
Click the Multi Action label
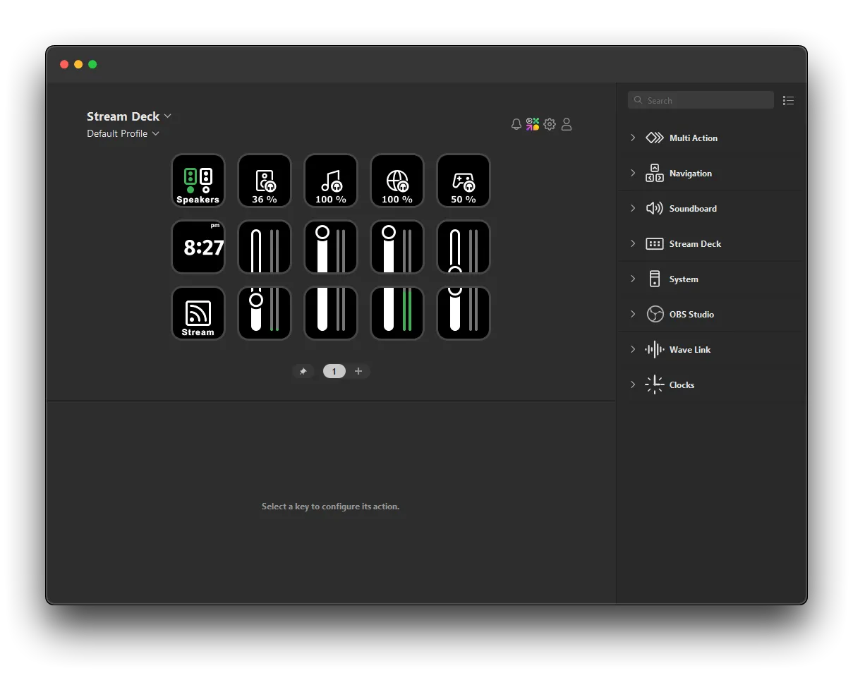click(694, 138)
